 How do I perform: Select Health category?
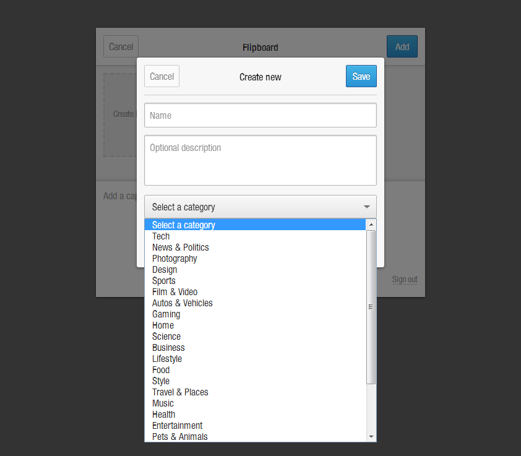(x=255, y=414)
